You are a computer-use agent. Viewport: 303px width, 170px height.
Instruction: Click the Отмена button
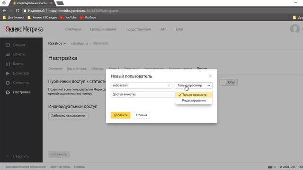pyautogui.click(x=141, y=115)
